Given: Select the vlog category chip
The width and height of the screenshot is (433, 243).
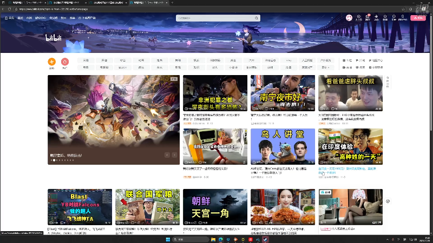Looking at the screenshot, I should click(x=288, y=60).
